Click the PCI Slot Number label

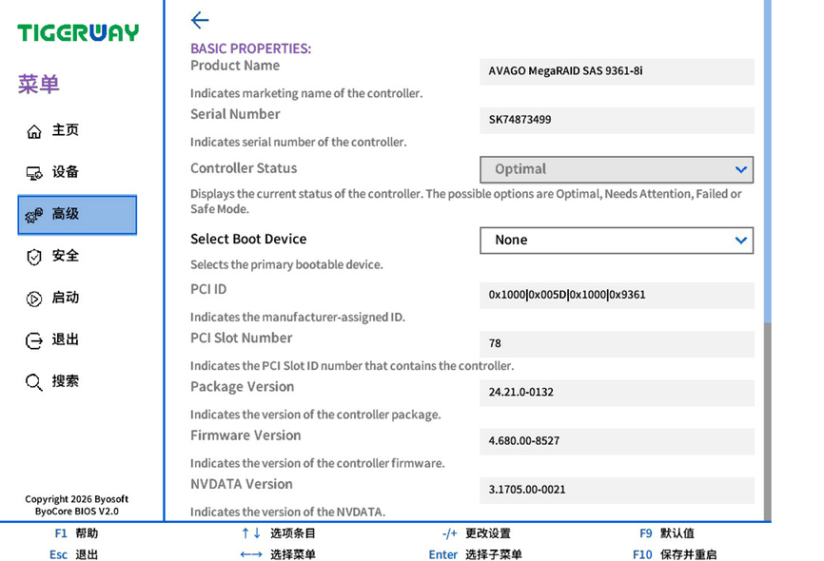point(242,338)
